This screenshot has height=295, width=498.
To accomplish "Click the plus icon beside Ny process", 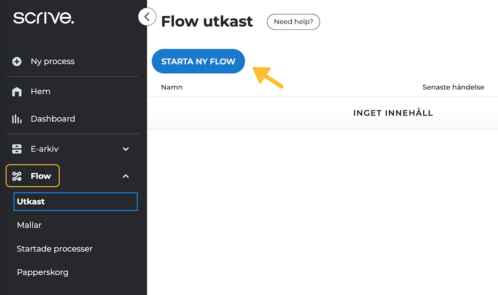I will tap(17, 61).
